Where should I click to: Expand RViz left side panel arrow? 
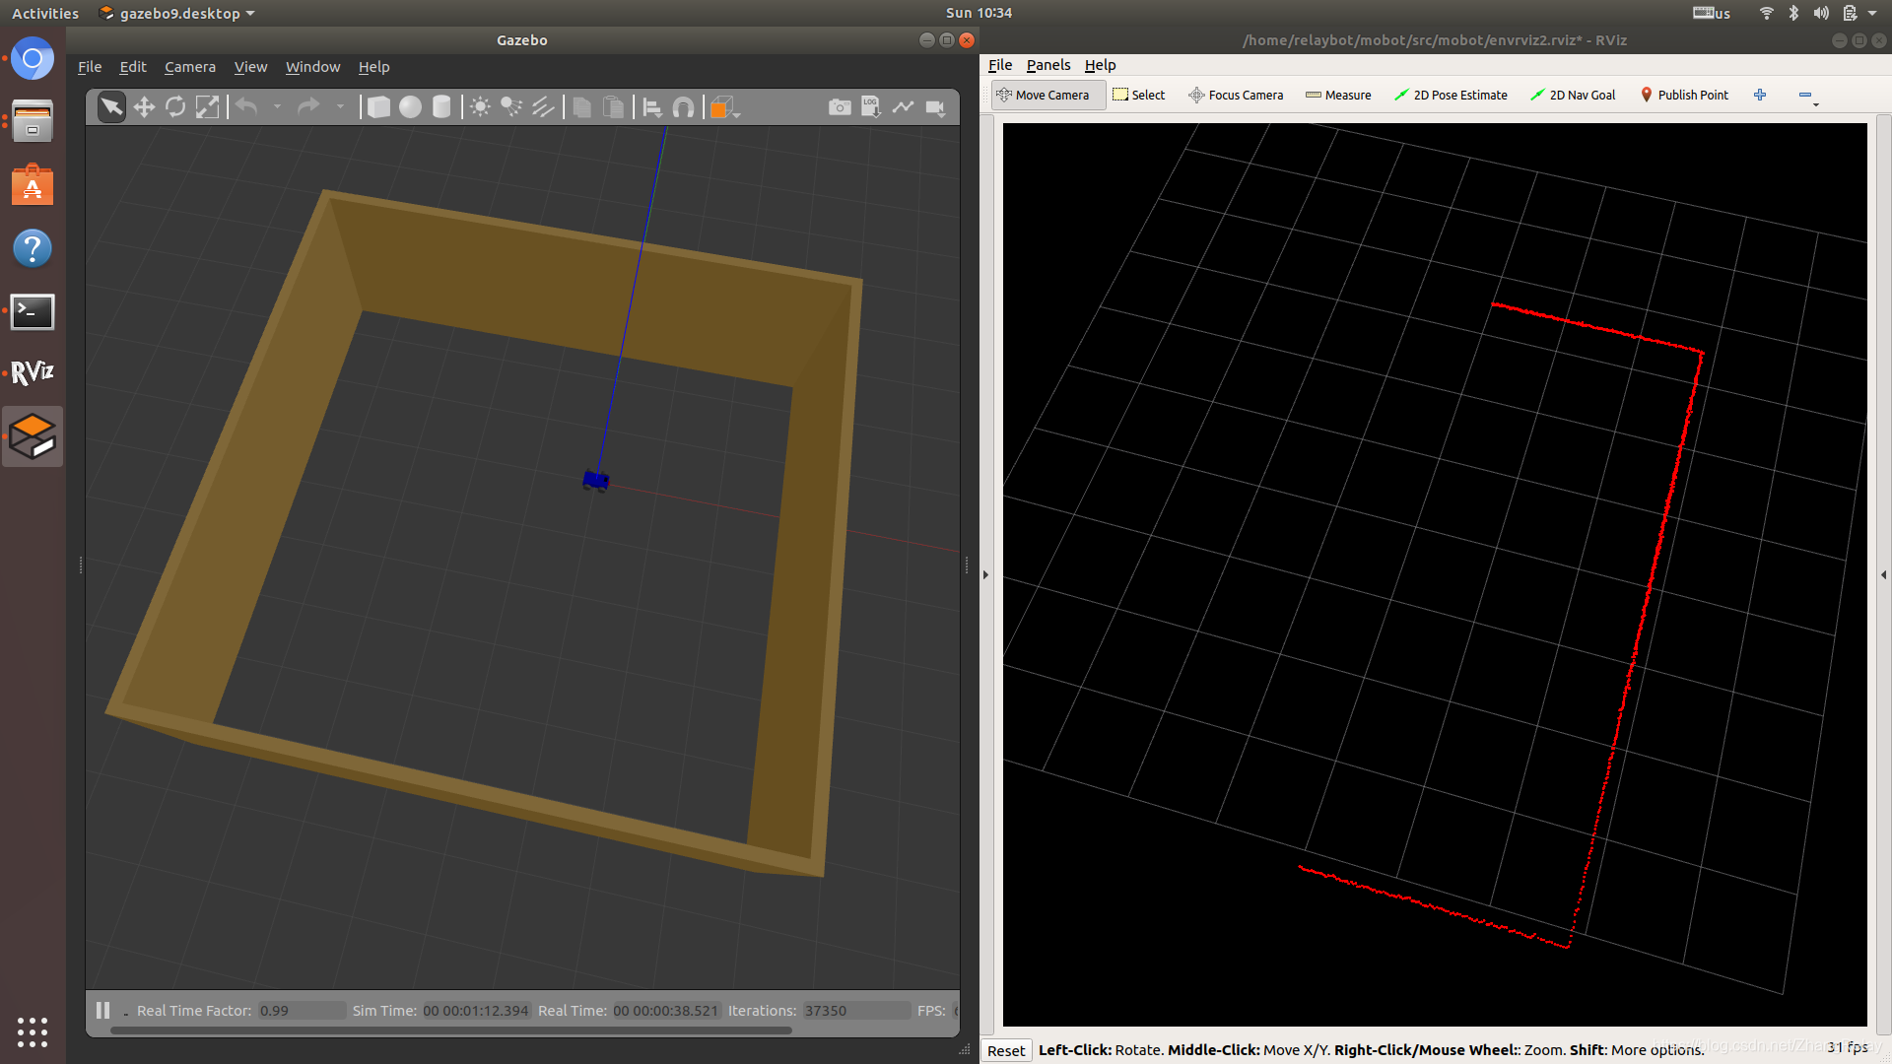click(x=985, y=574)
